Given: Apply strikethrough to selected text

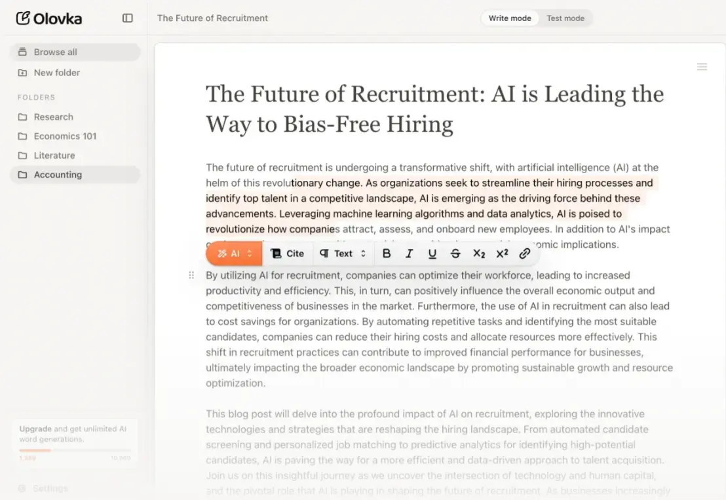Looking at the screenshot, I should tap(455, 253).
